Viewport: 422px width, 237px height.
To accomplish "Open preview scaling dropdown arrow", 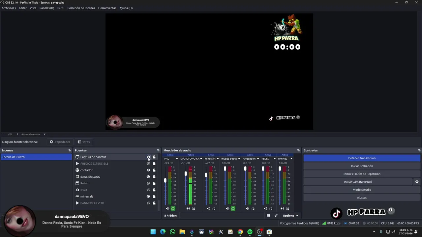I will pyautogui.click(x=45, y=134).
